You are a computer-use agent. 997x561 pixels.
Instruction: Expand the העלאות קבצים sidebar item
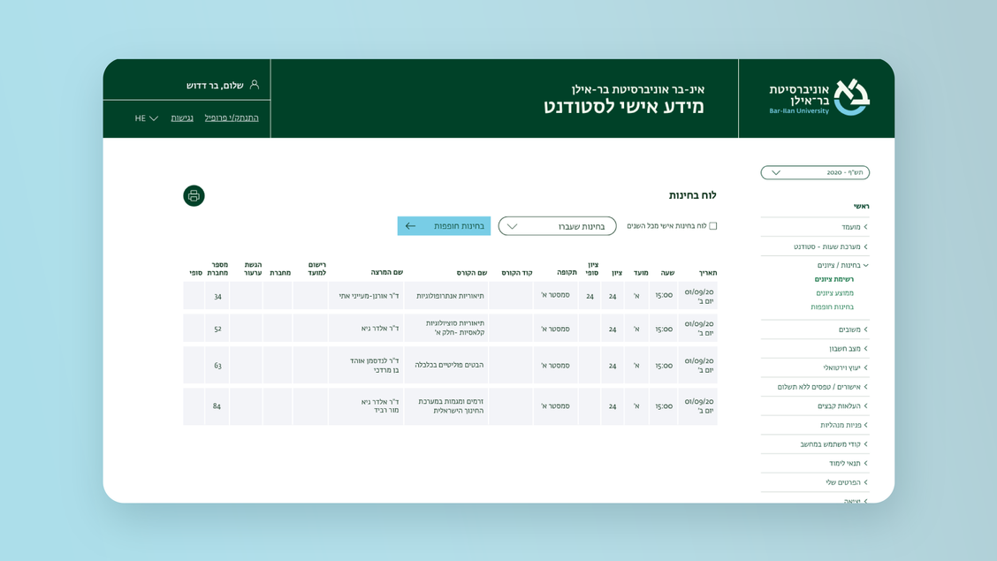pyautogui.click(x=842, y=406)
